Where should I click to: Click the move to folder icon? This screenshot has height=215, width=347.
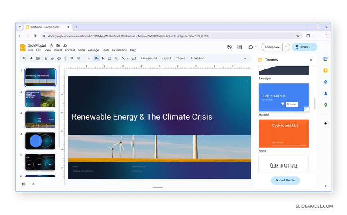[x=58, y=45]
